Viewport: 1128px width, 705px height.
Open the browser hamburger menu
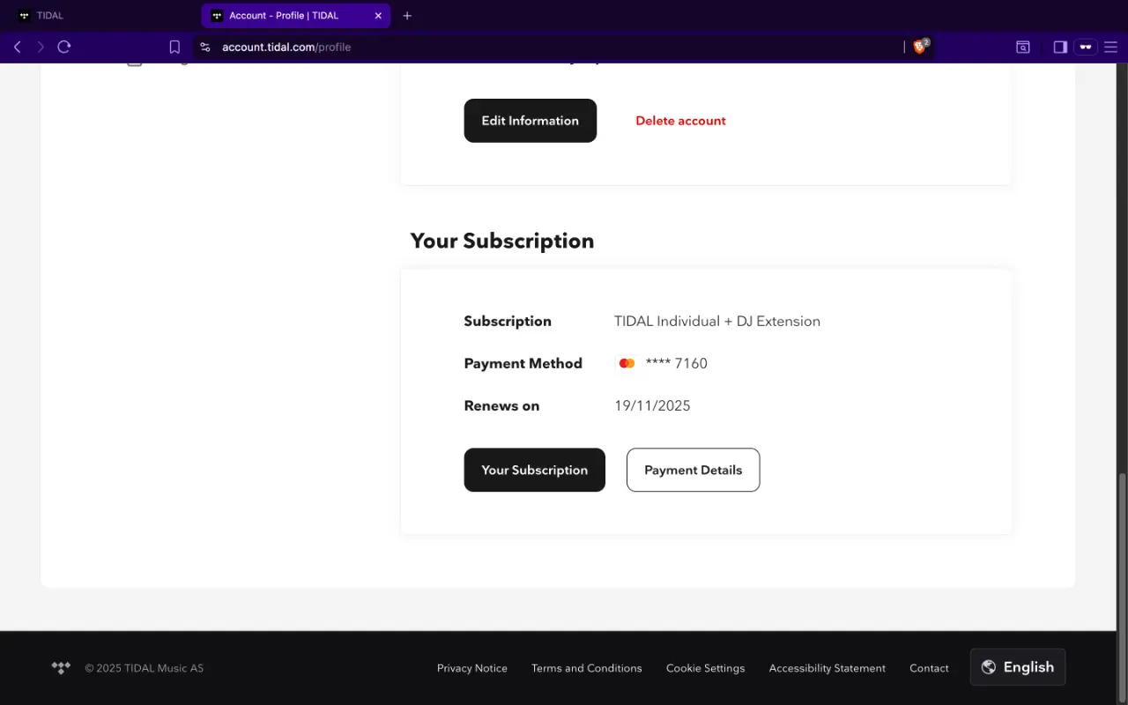coord(1110,48)
